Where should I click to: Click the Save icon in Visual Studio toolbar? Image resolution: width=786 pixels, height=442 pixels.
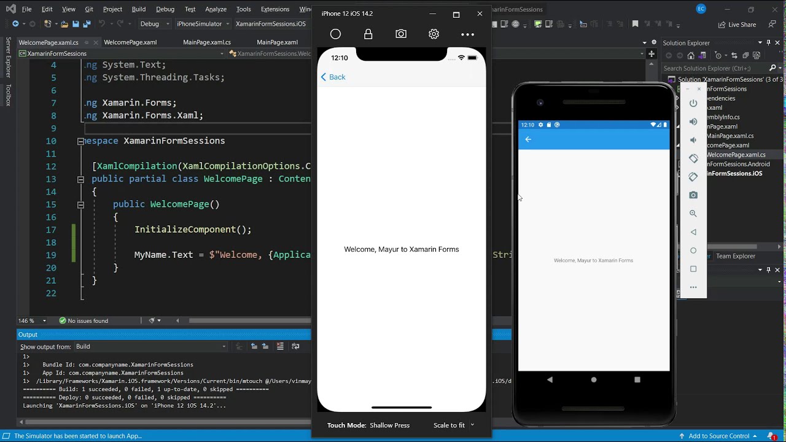(x=76, y=24)
